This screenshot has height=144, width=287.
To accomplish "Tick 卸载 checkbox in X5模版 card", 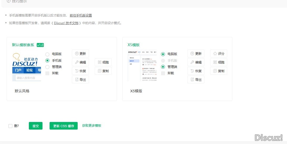I will pos(163,73).
